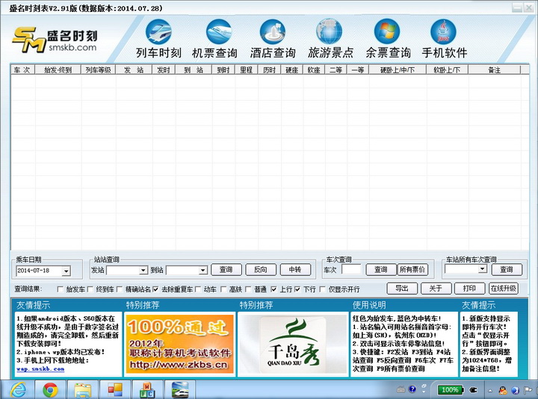This screenshot has width=538, height=399.
Task: Enable the 动车 checkbox
Action: [x=198, y=289]
